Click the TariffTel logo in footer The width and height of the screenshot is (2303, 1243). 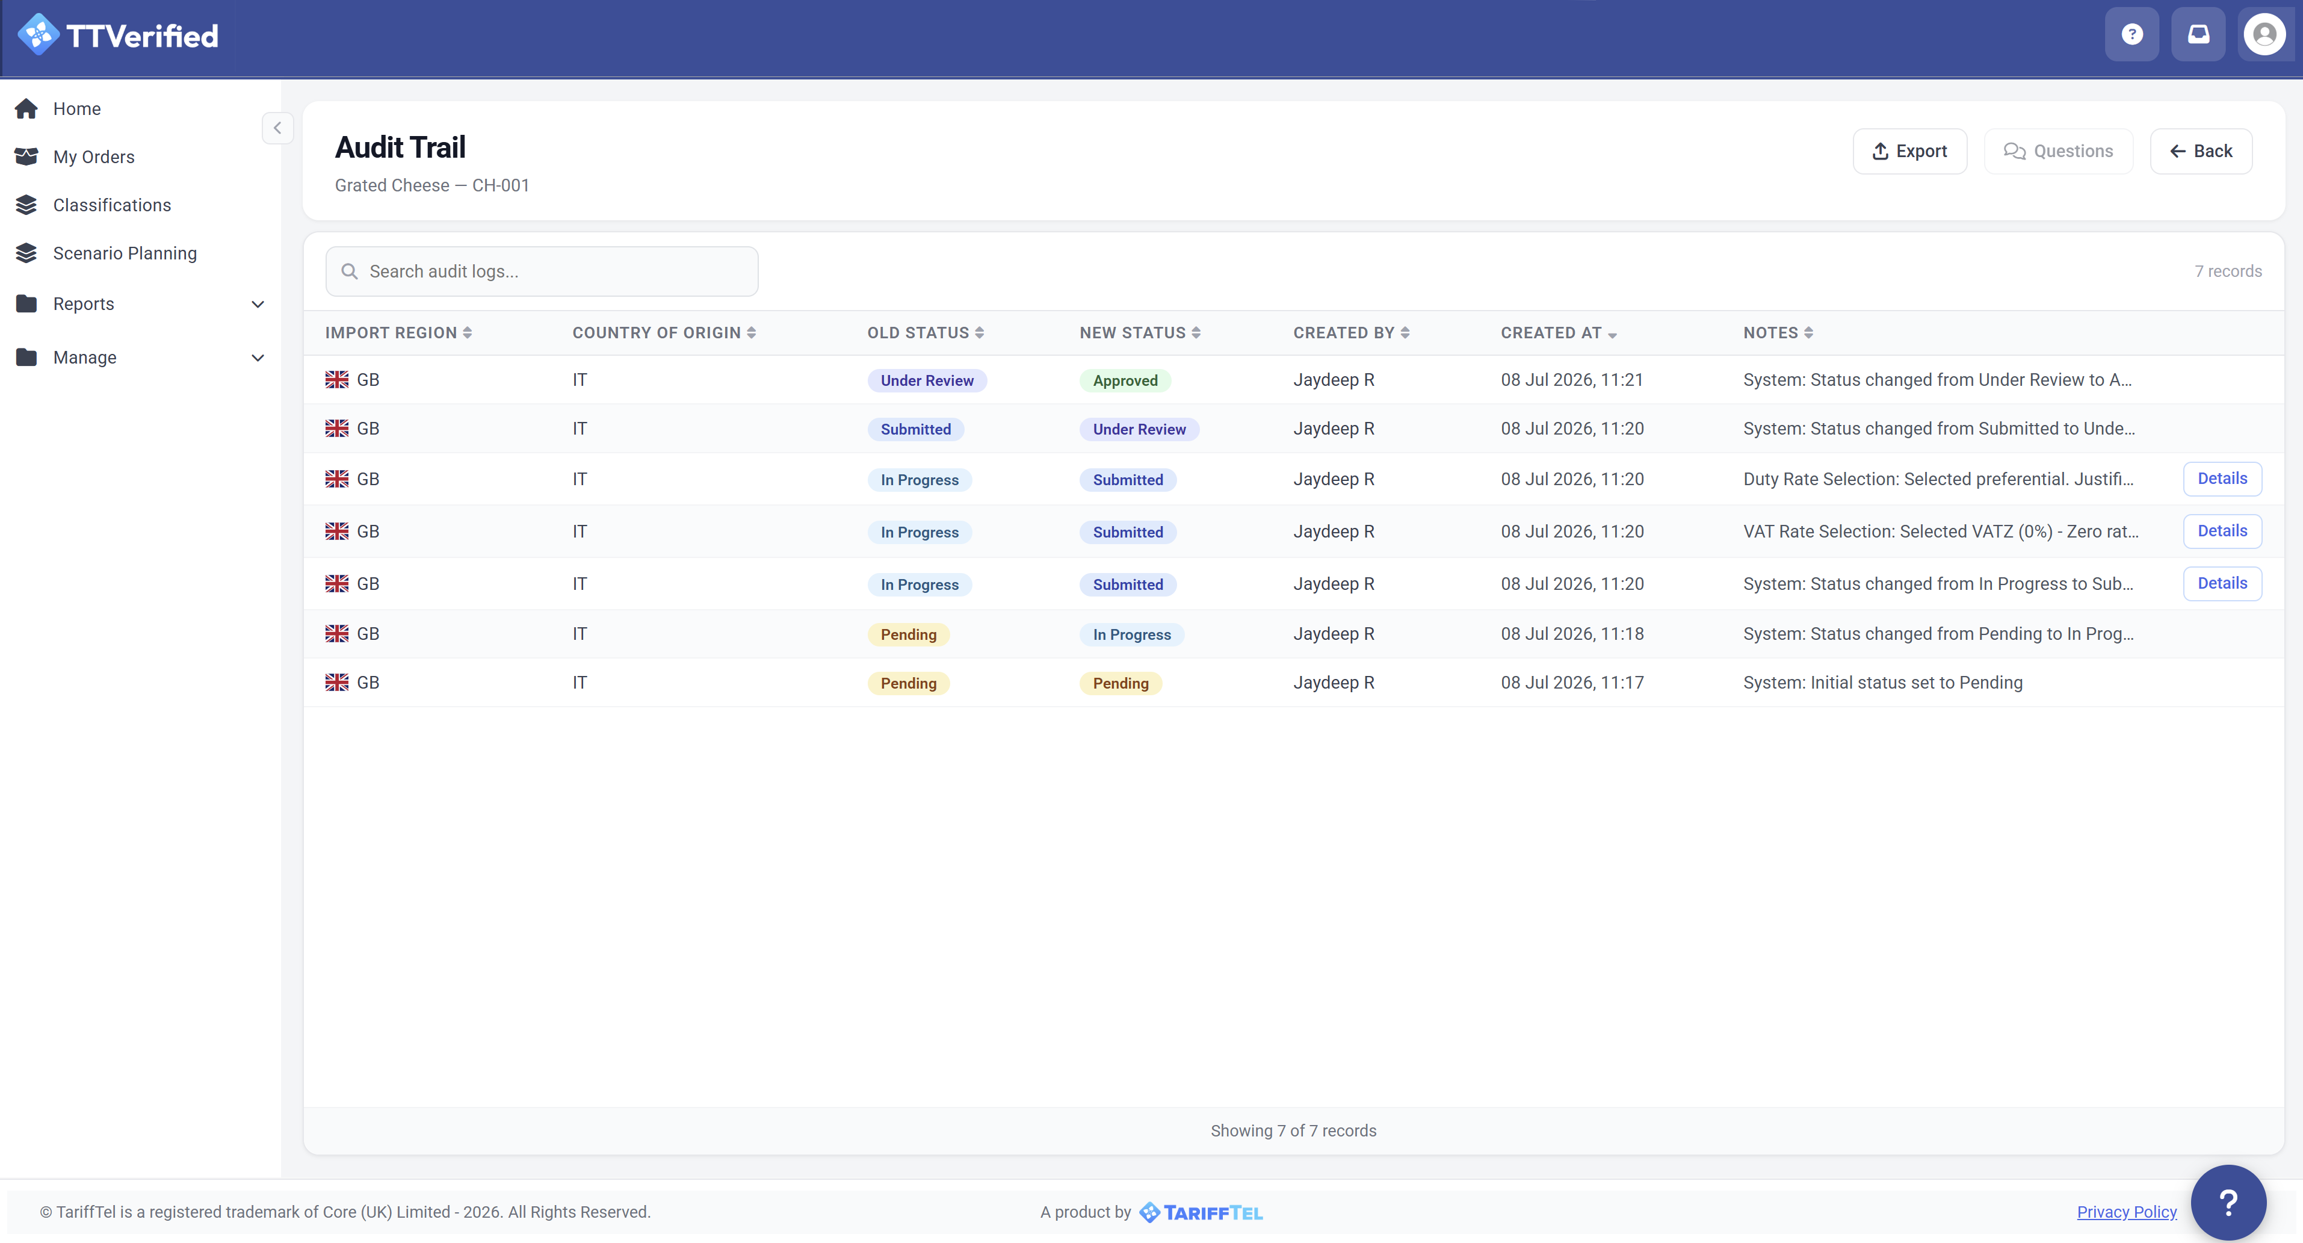coord(1200,1212)
